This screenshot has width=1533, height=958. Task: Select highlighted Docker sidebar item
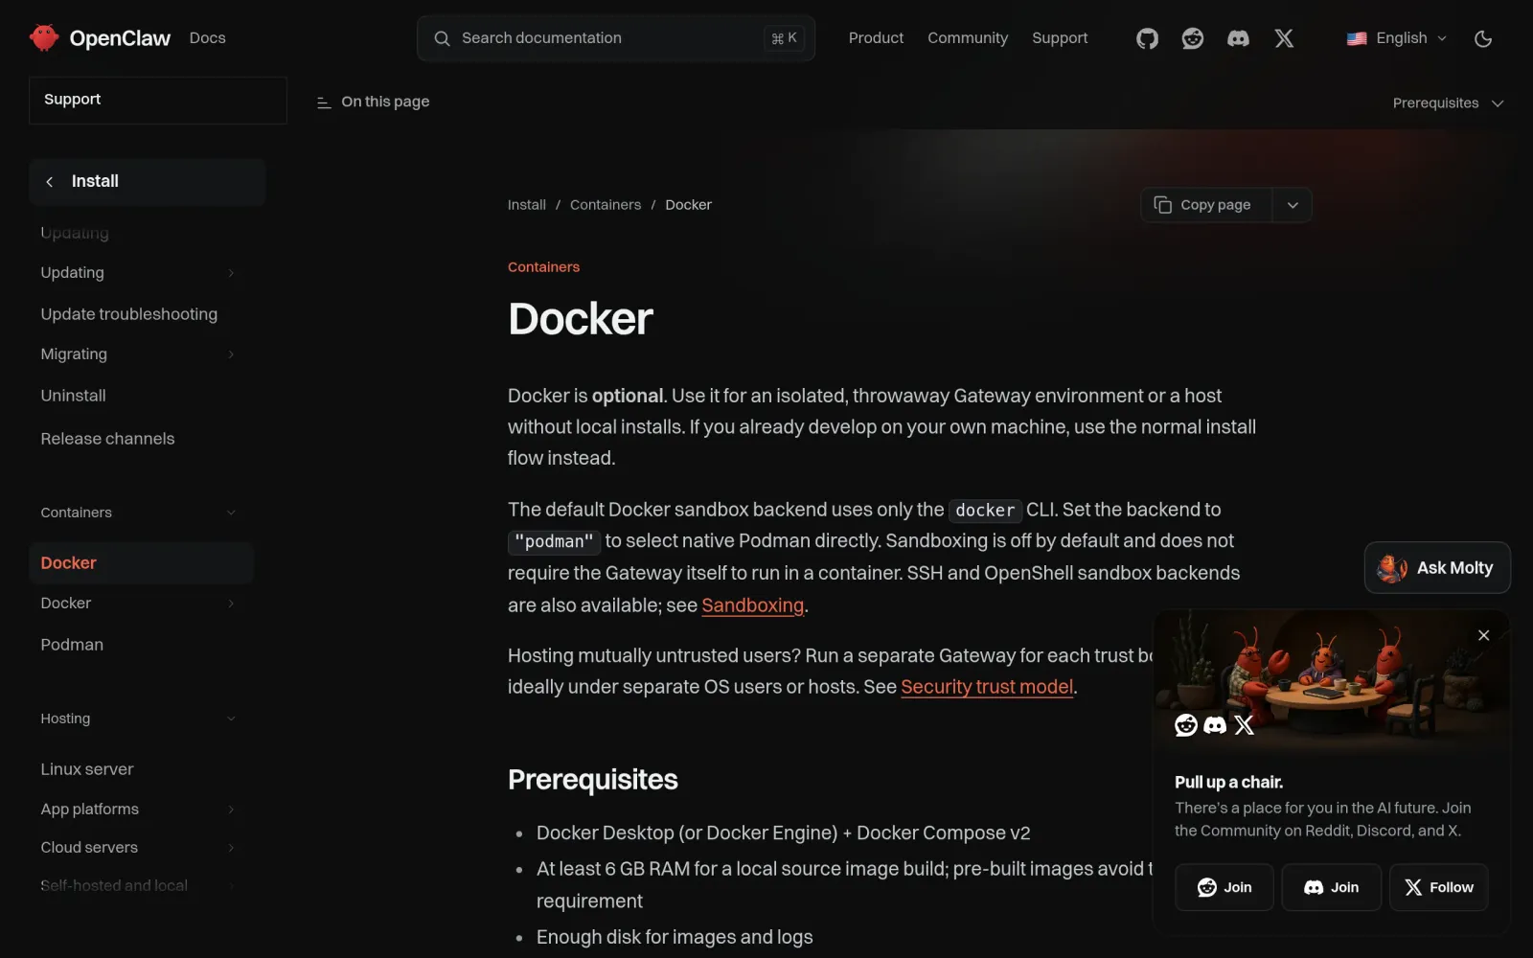[141, 563]
